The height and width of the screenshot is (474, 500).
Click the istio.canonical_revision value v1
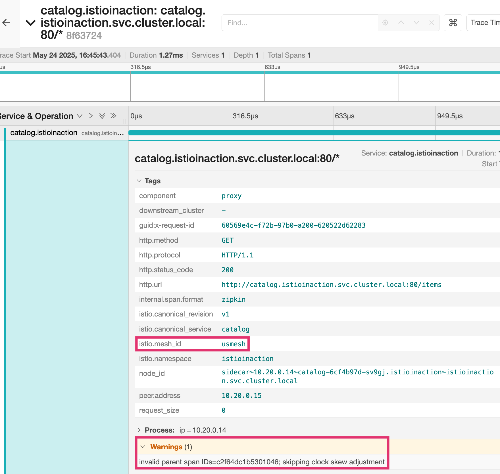tap(226, 314)
